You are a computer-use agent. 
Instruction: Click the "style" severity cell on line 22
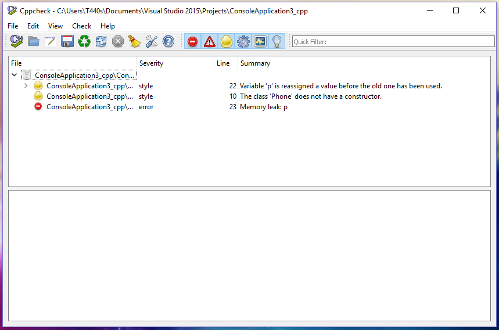pyautogui.click(x=146, y=86)
